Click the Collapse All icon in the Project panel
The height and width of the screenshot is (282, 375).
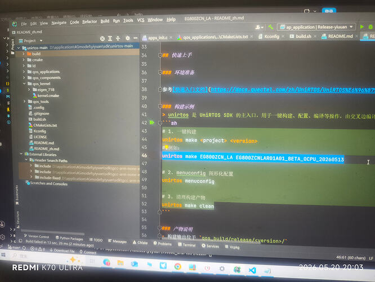[118, 38]
